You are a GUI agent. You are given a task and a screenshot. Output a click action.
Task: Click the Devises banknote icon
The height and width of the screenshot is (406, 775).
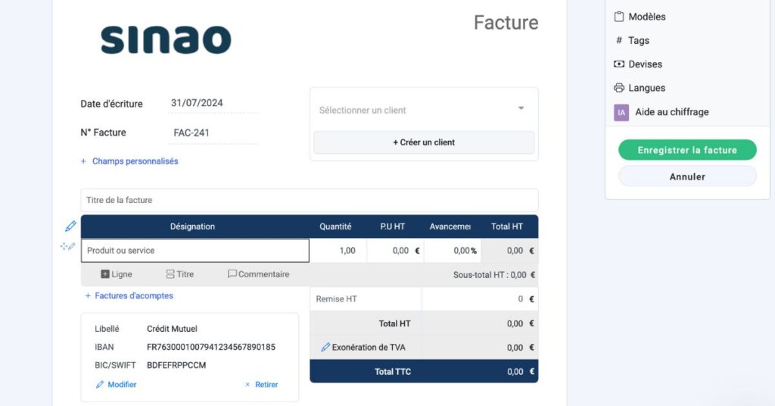(619, 64)
